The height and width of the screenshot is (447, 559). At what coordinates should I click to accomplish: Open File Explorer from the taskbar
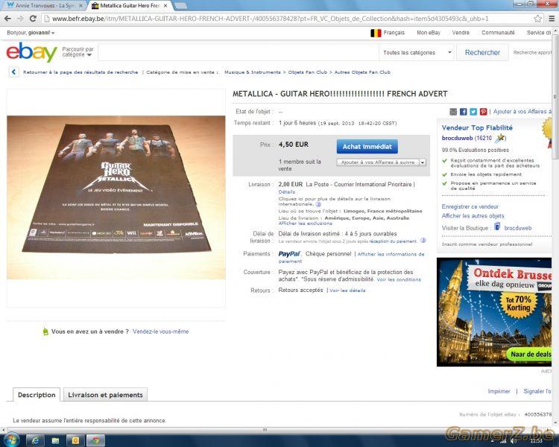point(55,440)
